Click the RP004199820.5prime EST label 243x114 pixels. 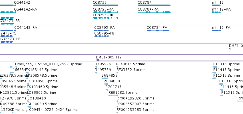click(x=135, y=98)
